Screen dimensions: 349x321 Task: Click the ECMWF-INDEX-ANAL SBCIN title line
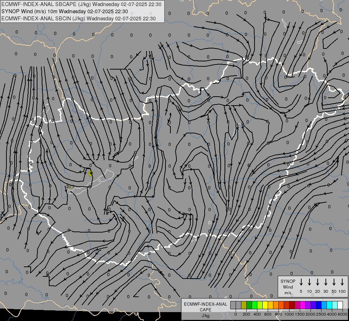click(x=78, y=19)
